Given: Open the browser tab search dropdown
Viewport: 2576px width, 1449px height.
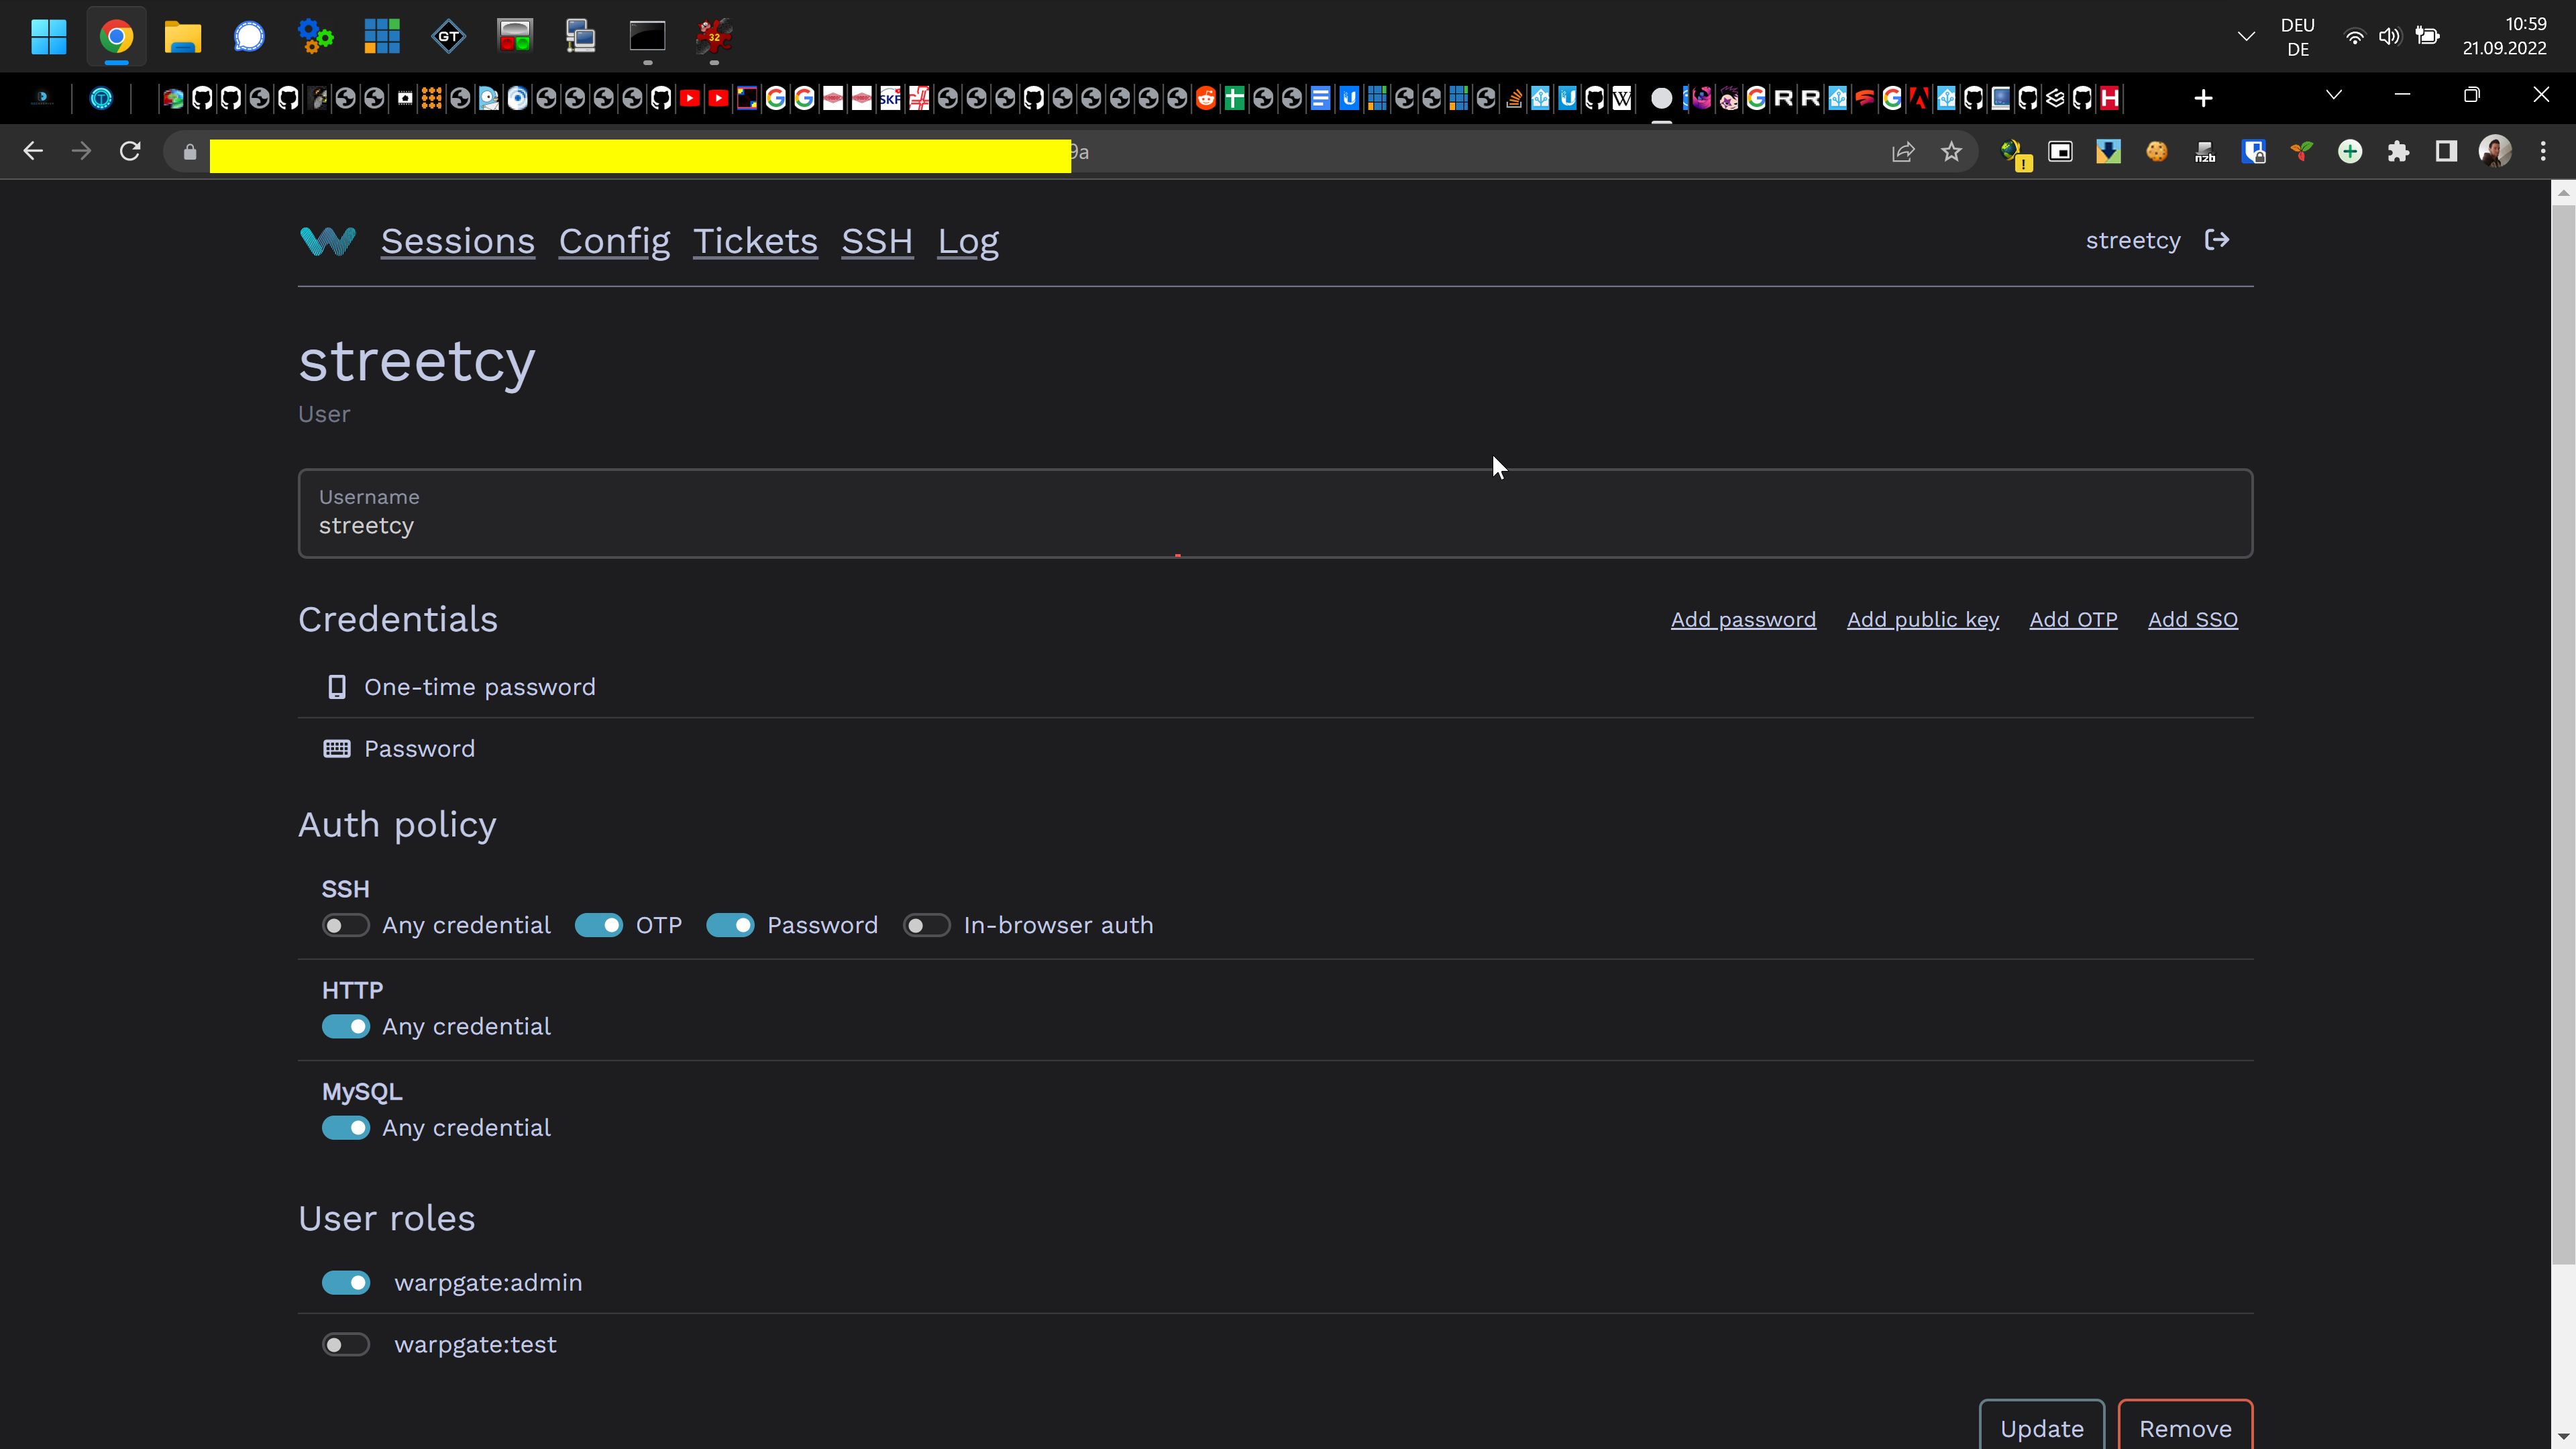Looking at the screenshot, I should 2334,95.
